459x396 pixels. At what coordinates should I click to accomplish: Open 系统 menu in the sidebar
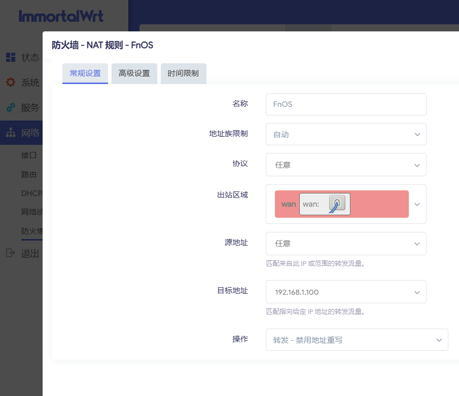pos(30,83)
